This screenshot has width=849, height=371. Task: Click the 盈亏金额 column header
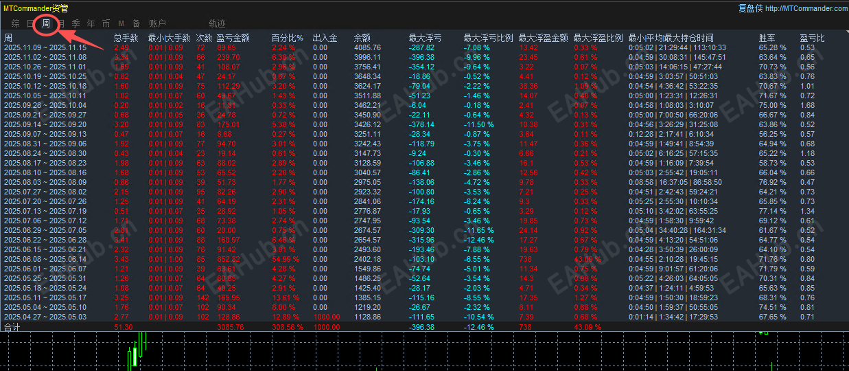[233, 38]
